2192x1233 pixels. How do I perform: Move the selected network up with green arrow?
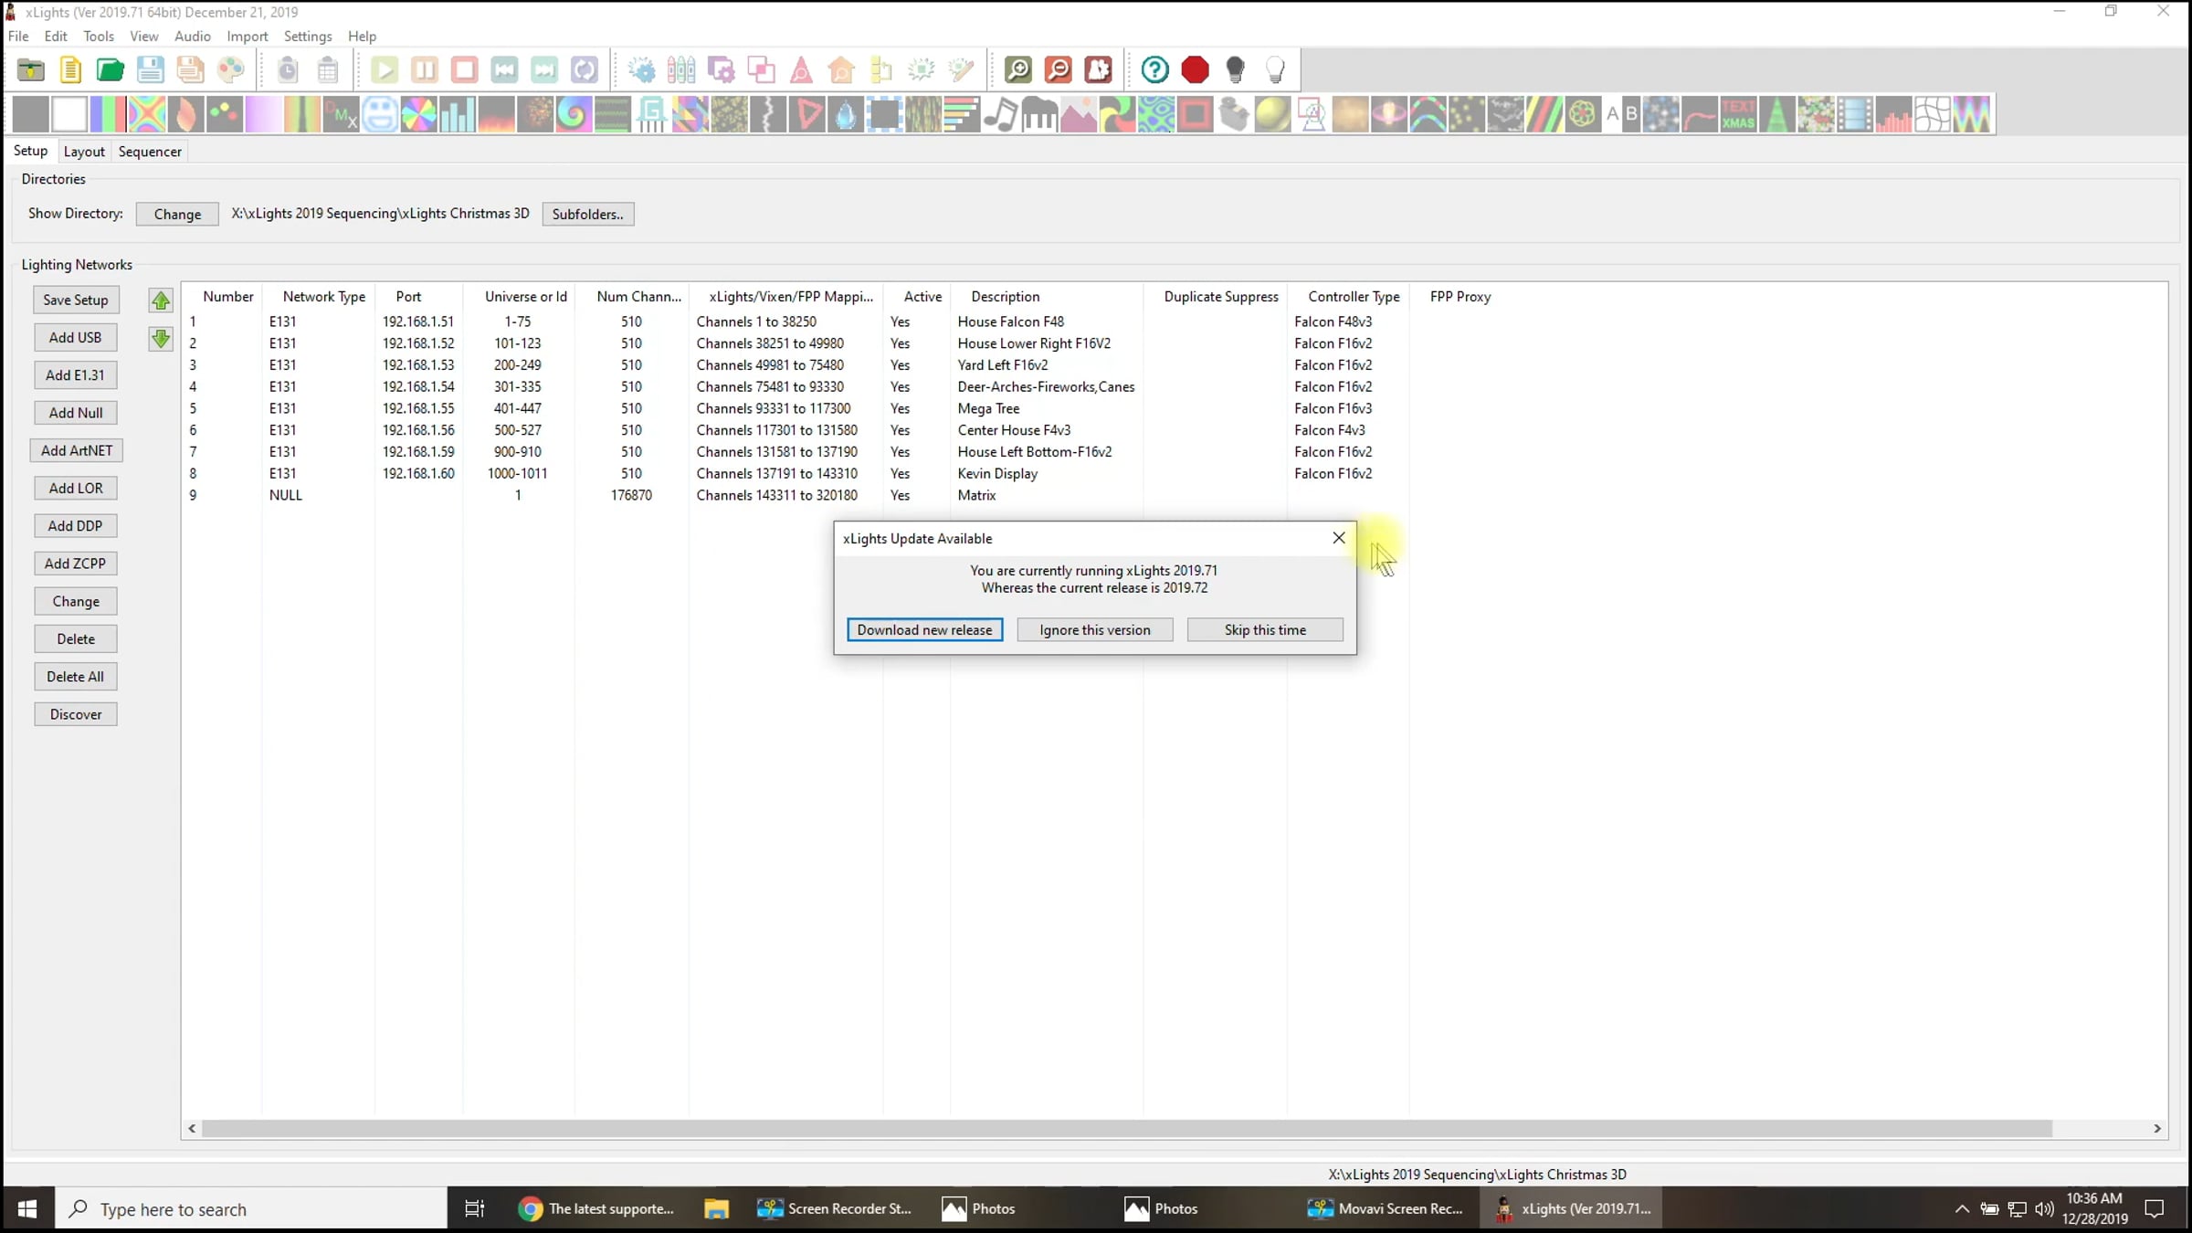161,300
